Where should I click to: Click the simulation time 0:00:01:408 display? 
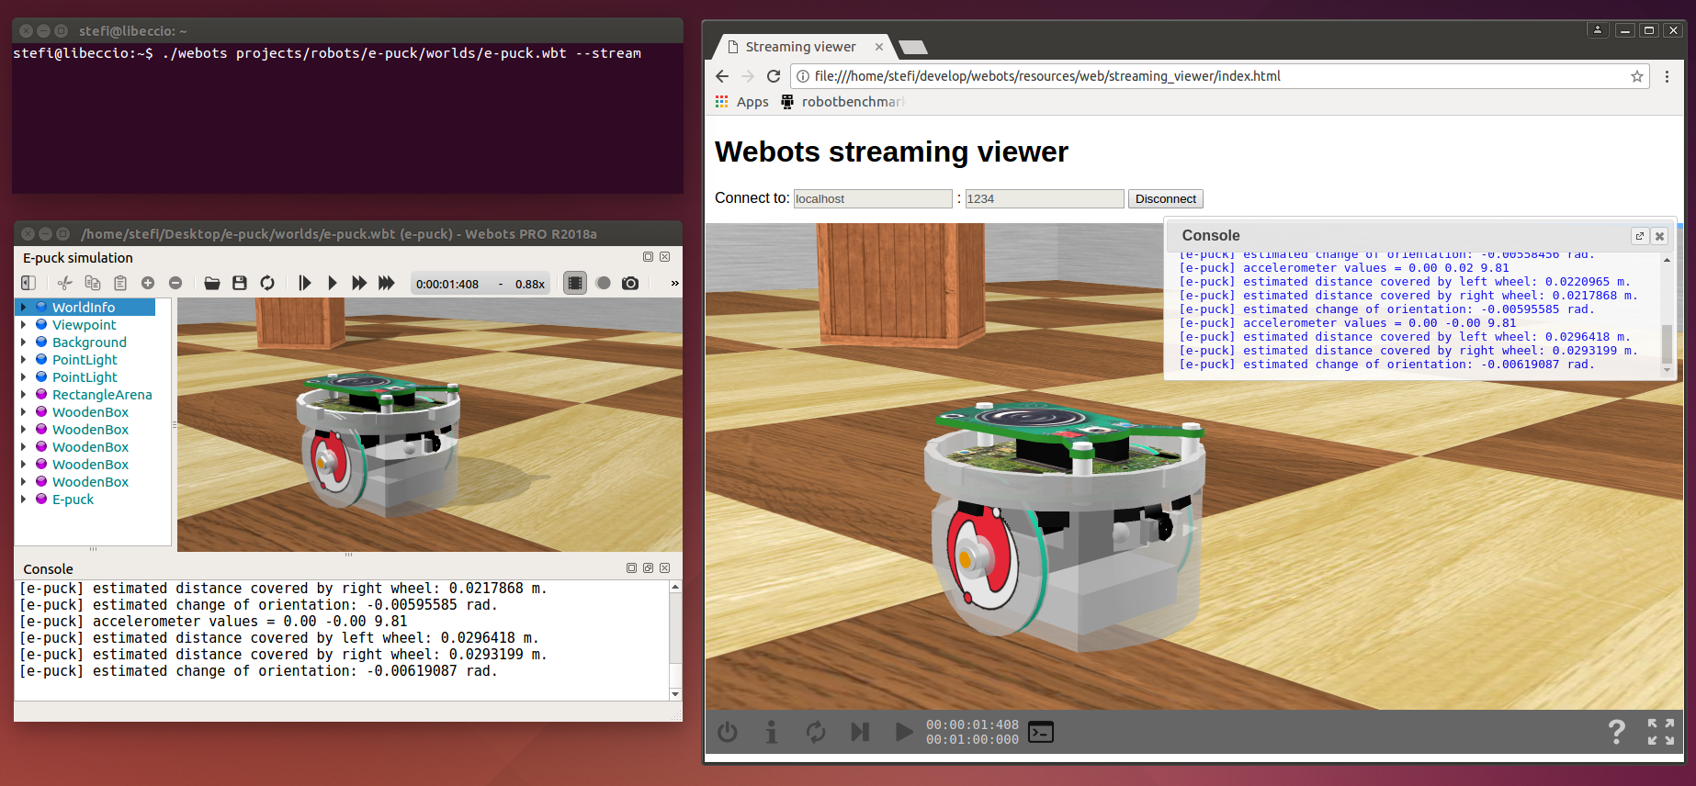click(x=447, y=284)
